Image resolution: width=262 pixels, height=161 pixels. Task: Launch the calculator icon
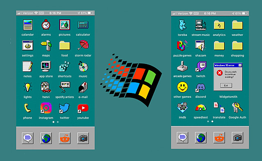tap(83, 25)
